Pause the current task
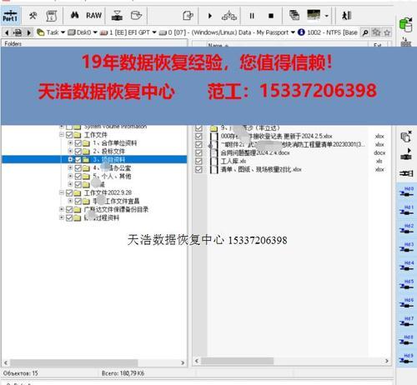The height and width of the screenshot is (385, 417). (252, 16)
